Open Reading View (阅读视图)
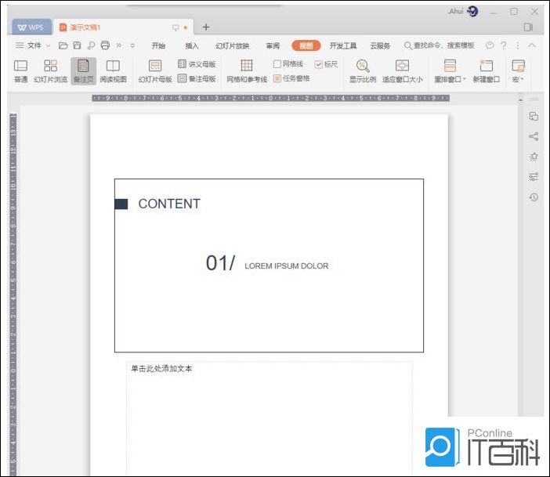This screenshot has height=477, width=550. tap(113, 71)
